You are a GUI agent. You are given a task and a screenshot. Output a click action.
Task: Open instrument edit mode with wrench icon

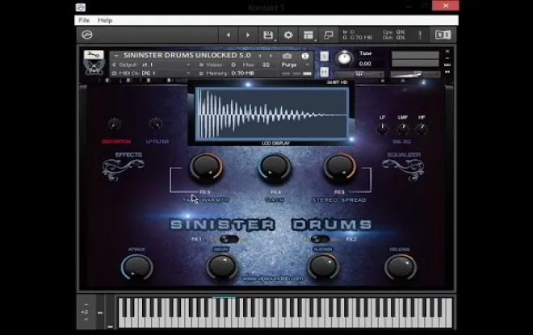click(x=94, y=54)
